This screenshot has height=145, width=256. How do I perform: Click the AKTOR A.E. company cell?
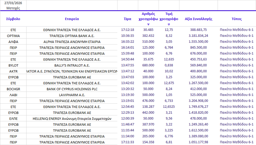[x=72, y=71]
